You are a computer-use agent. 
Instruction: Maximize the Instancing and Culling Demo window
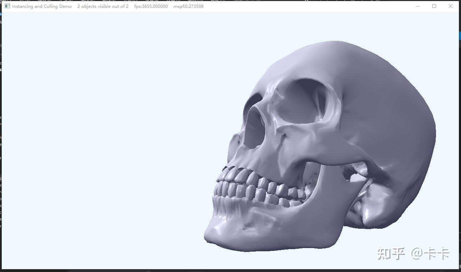434,6
